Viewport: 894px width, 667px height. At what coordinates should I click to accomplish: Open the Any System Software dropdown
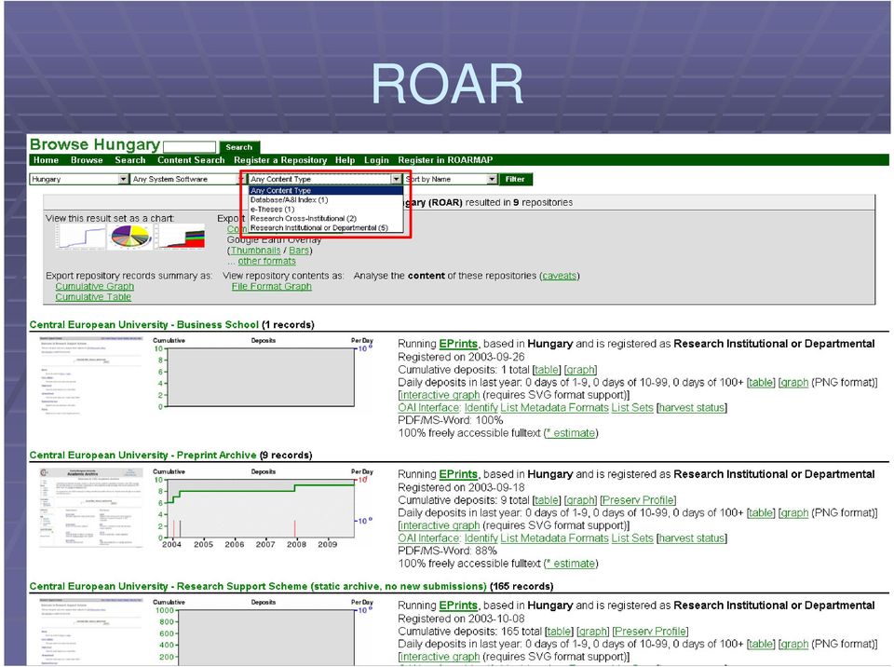(187, 179)
